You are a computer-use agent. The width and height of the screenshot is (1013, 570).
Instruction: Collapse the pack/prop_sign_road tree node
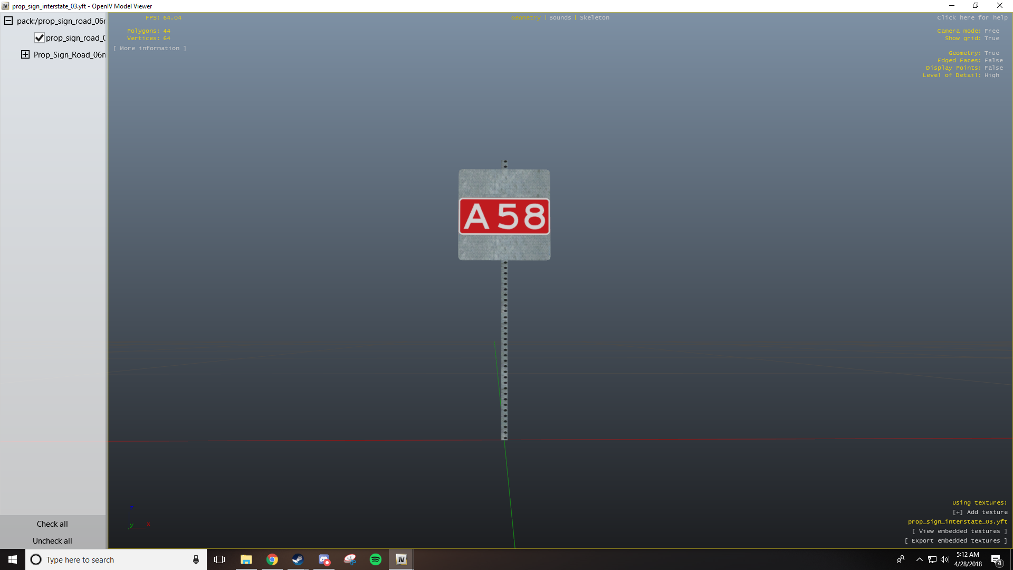point(8,21)
